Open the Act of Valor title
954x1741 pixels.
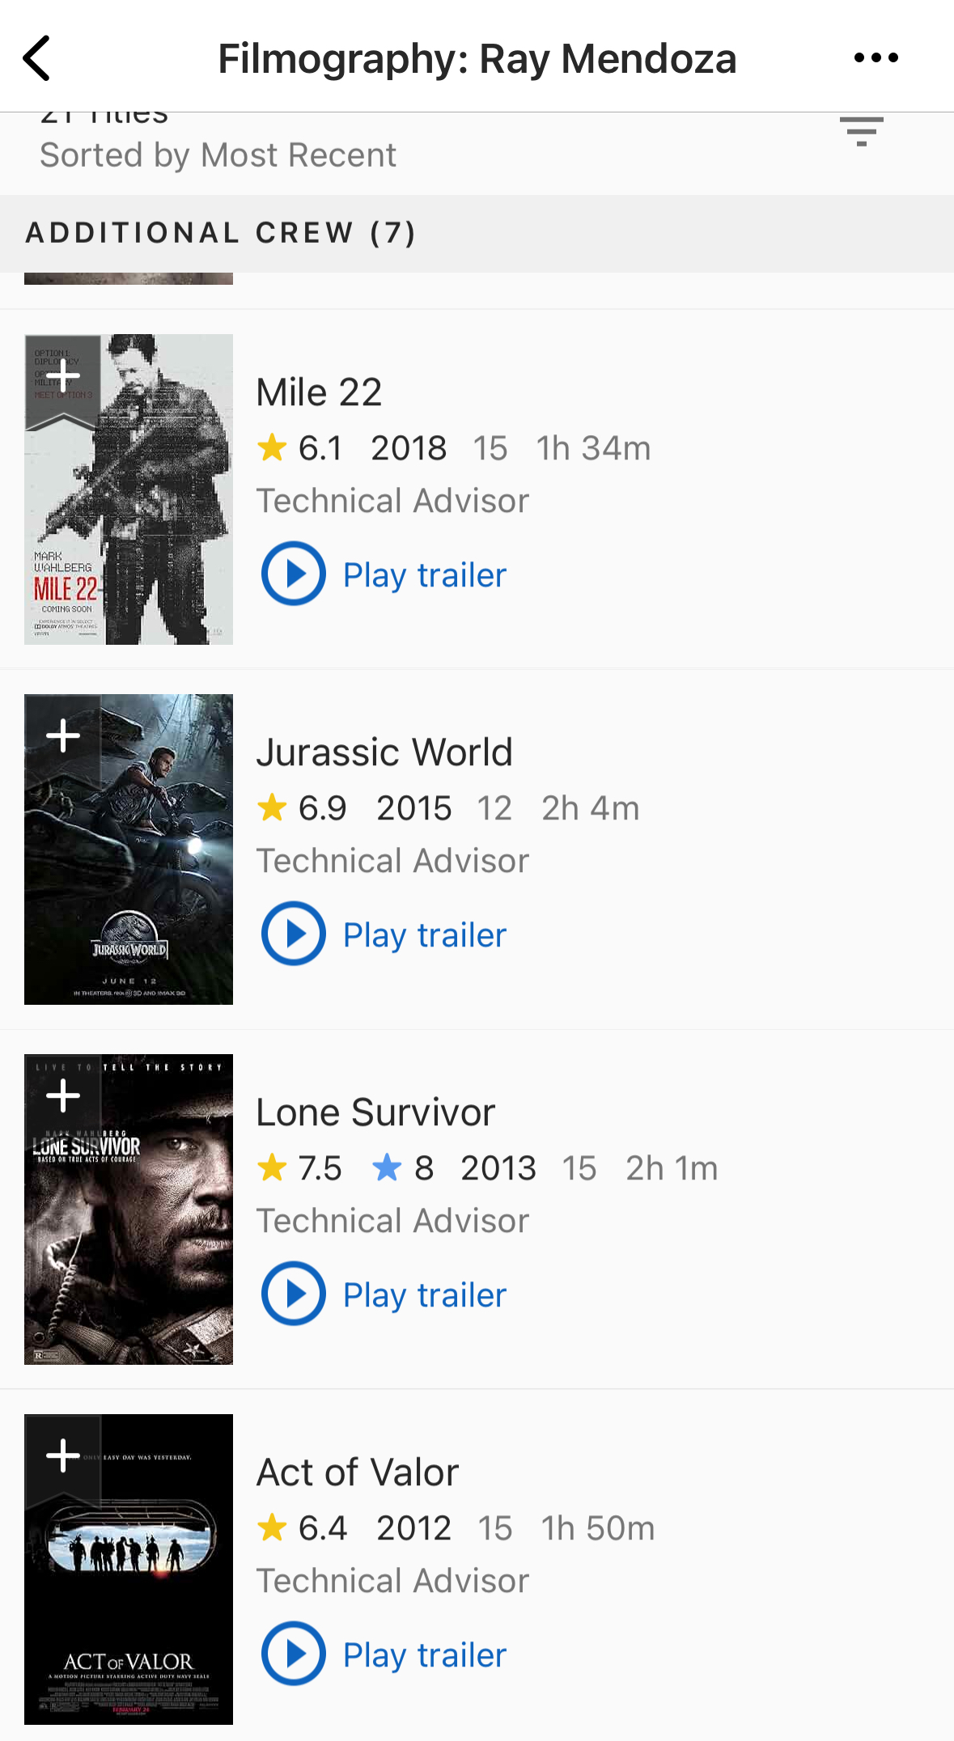[x=358, y=1472]
